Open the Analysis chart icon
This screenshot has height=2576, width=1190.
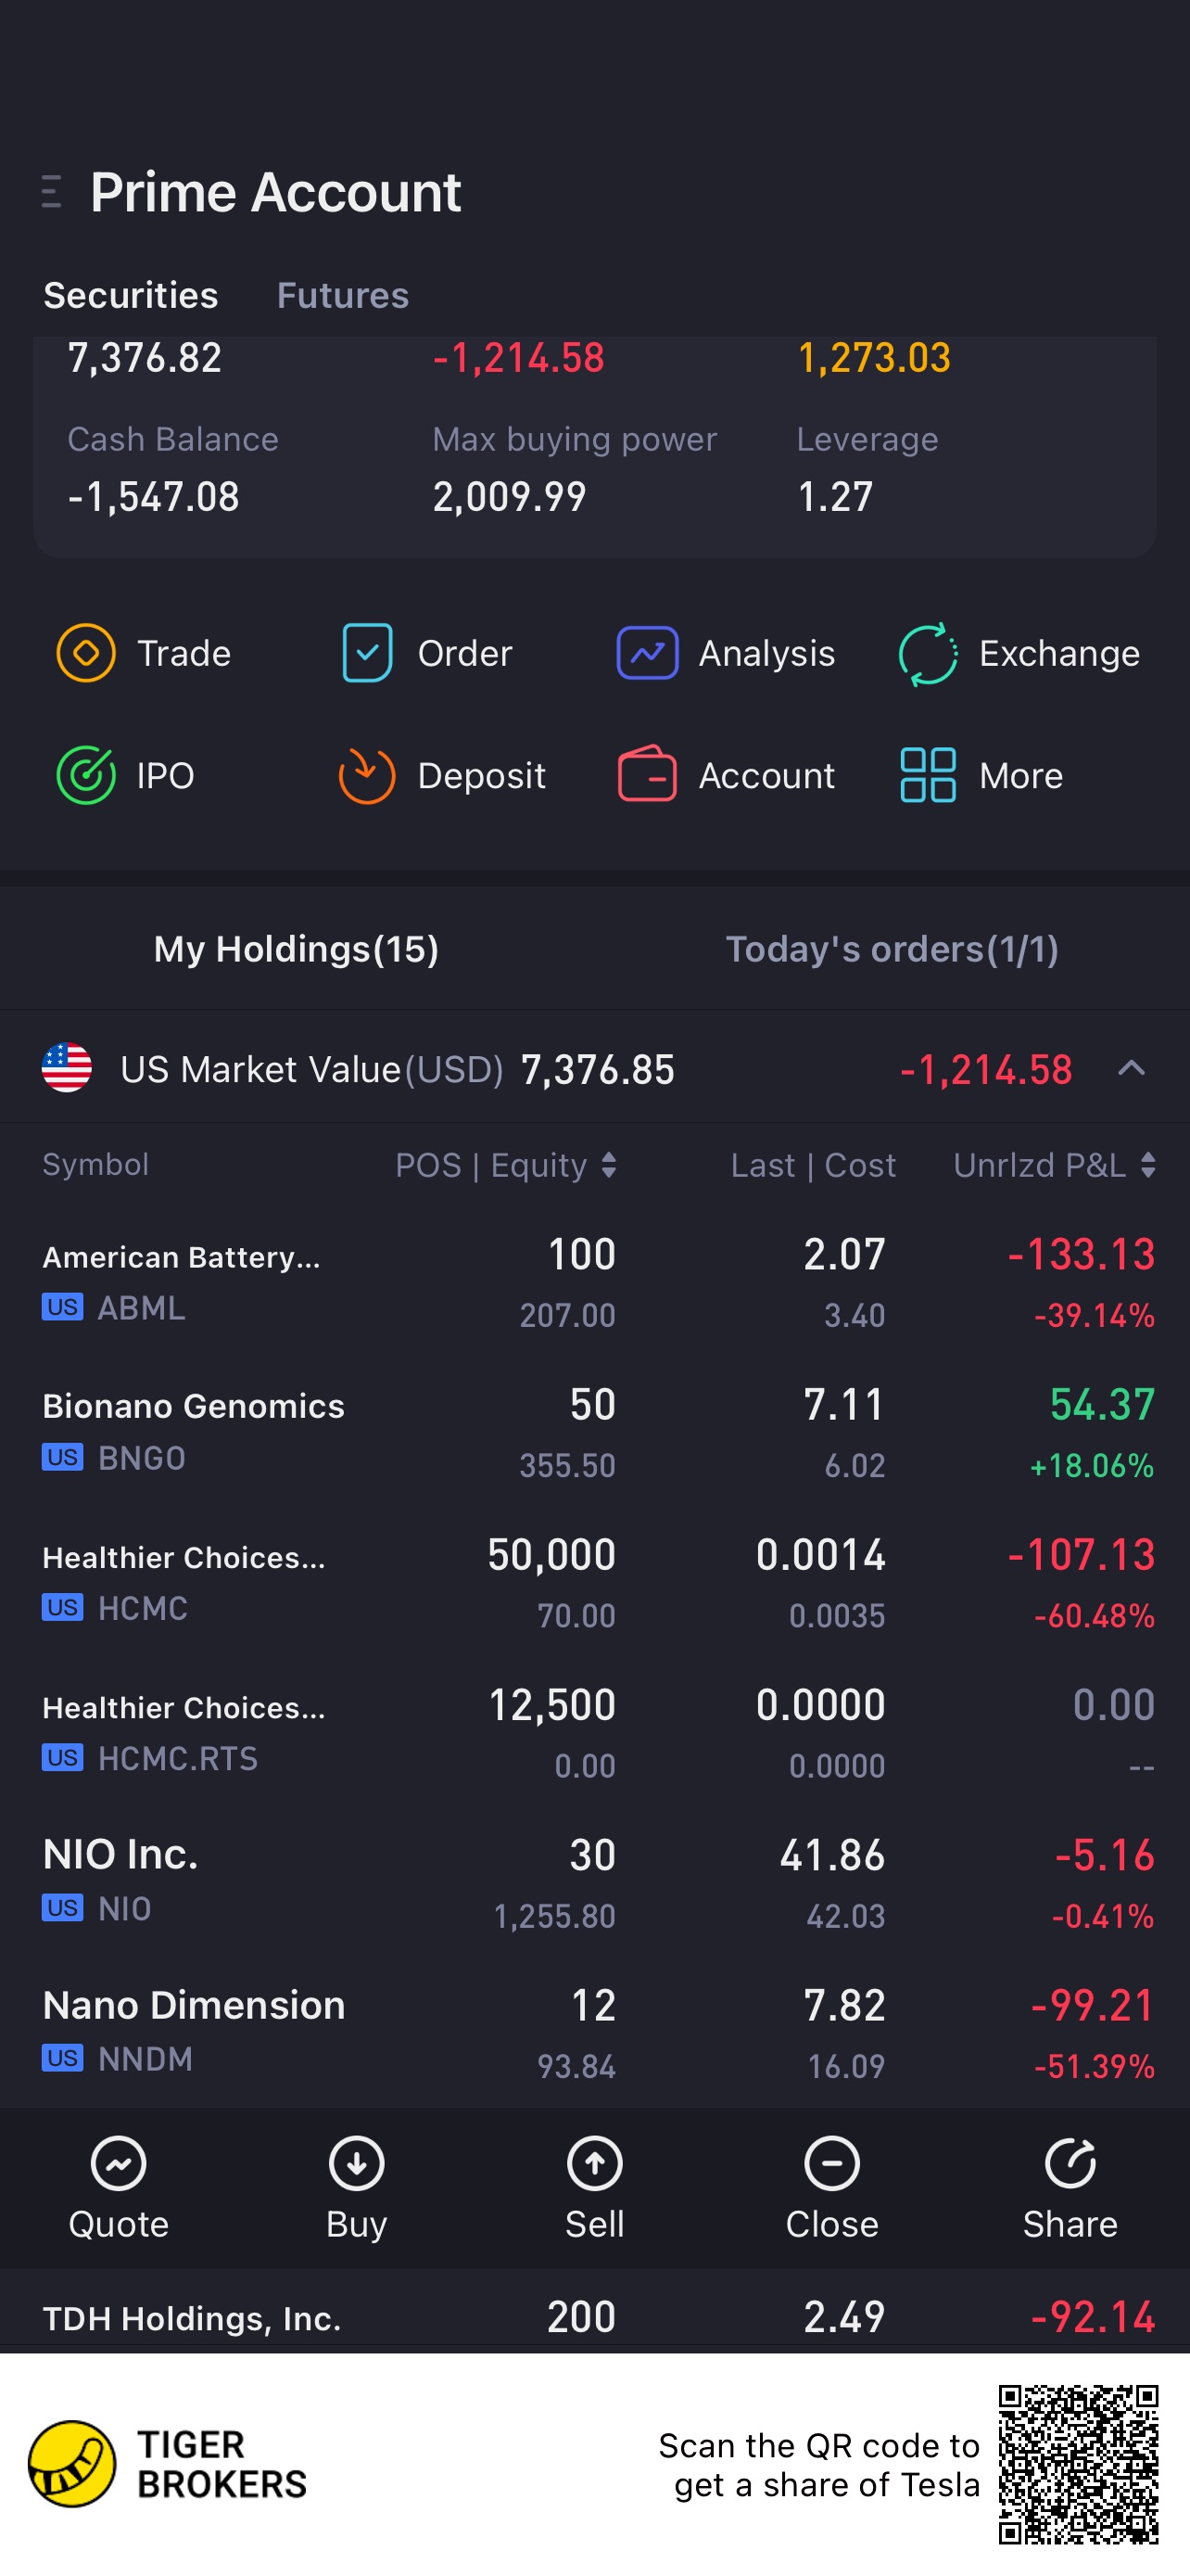[648, 653]
